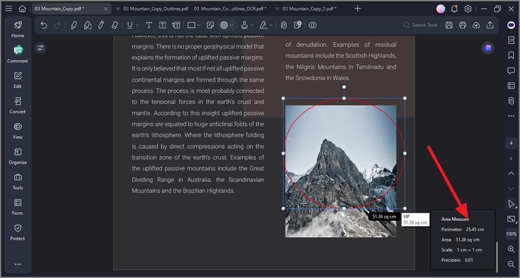Switch to 03 Mountain_Copy_Outlines.pdf tab
The image size is (520, 278).
pos(155,9)
